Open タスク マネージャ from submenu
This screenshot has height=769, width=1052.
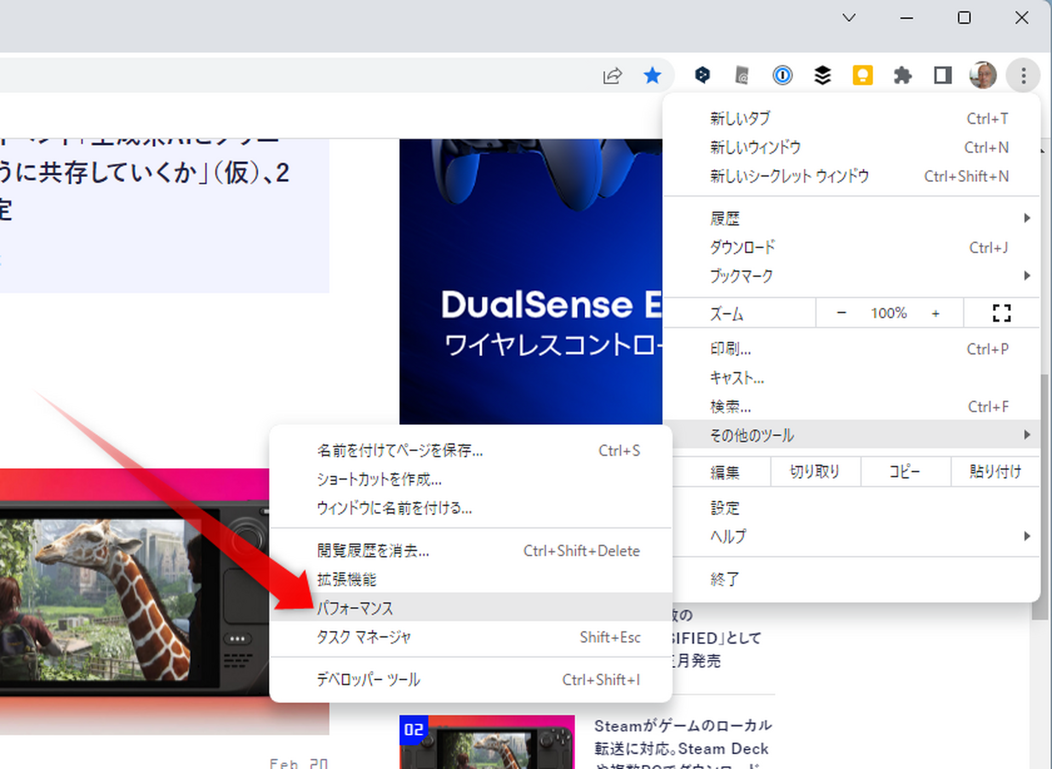coord(364,637)
